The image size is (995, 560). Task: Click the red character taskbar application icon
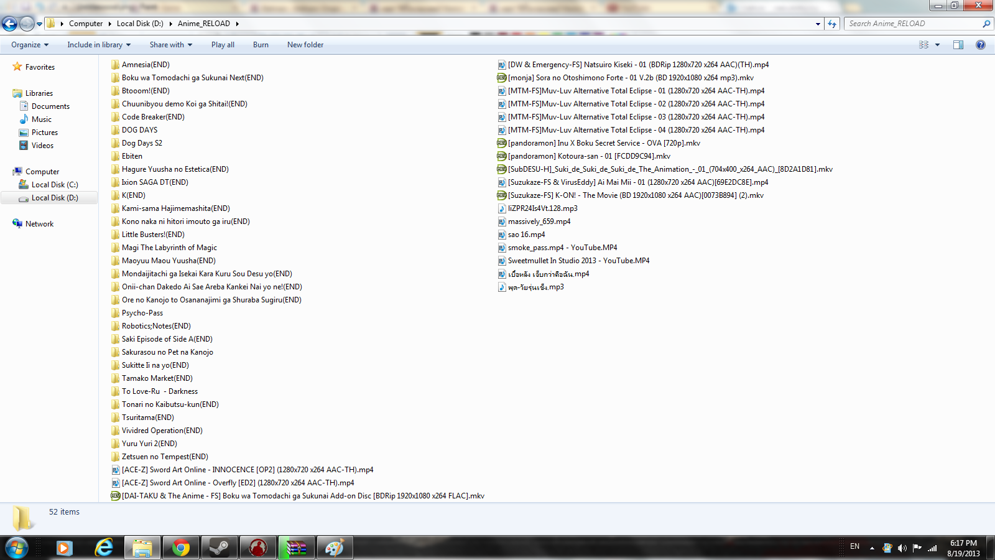257,548
